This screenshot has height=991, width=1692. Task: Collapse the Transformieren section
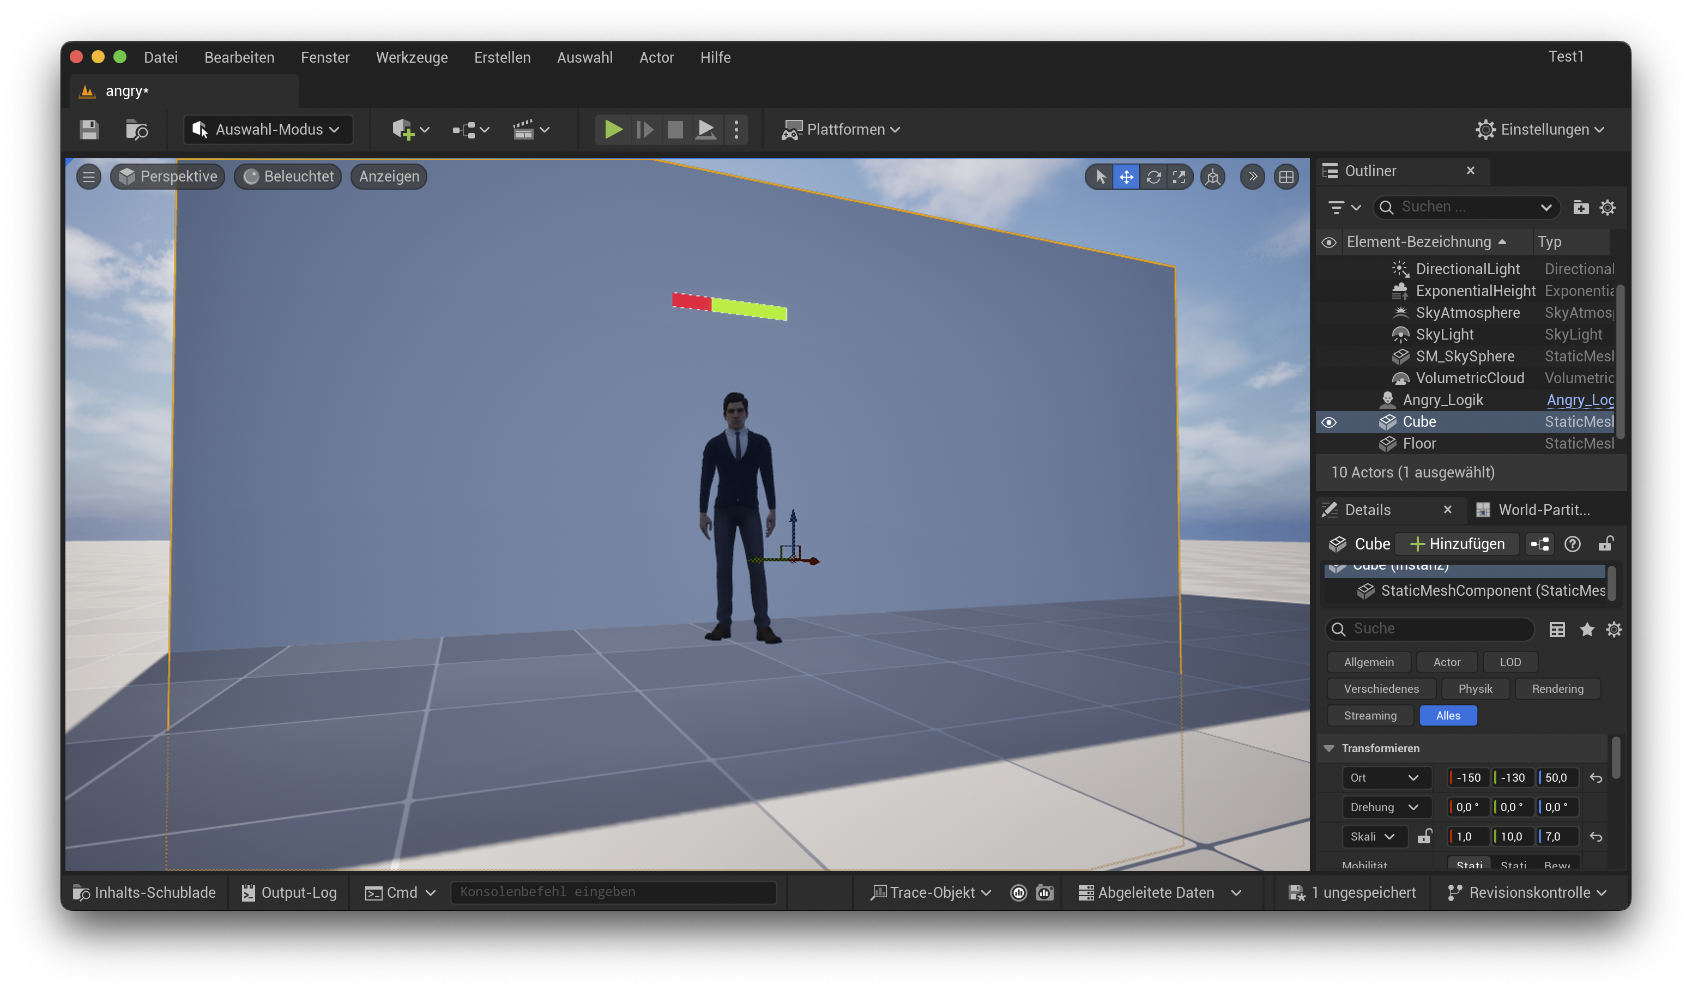point(1329,748)
